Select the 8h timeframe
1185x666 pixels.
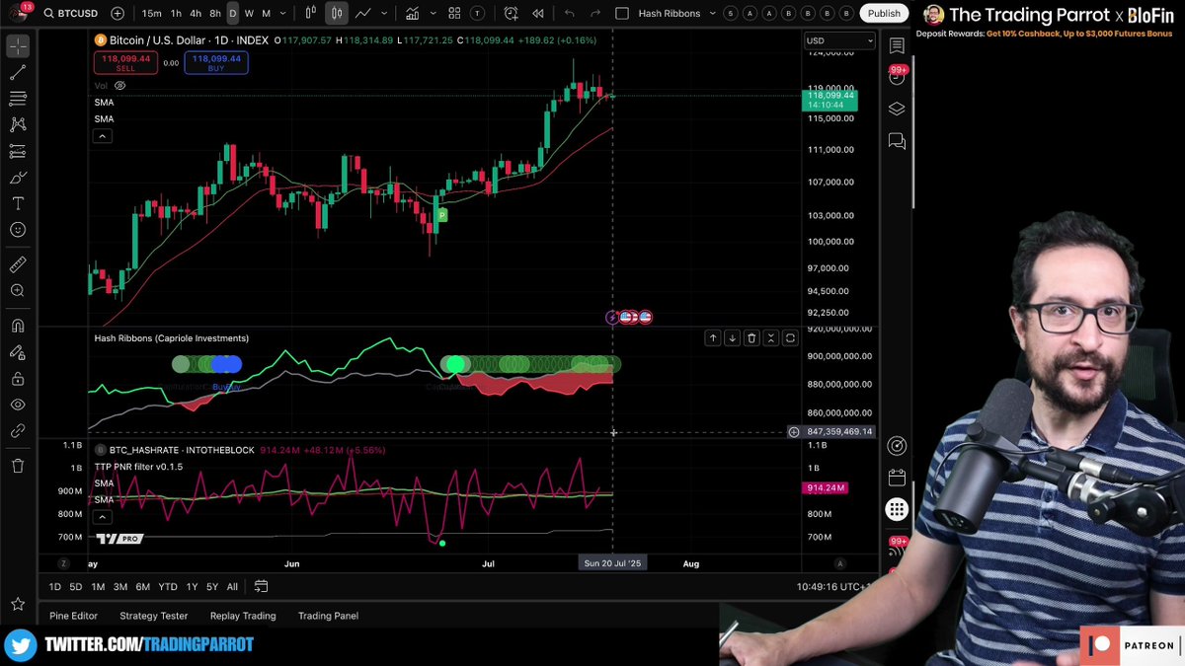[215, 14]
